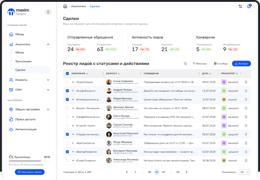The width and height of the screenshot is (260, 180).
Task: Open row actions for Мария Волкова row
Action: click(246, 99)
